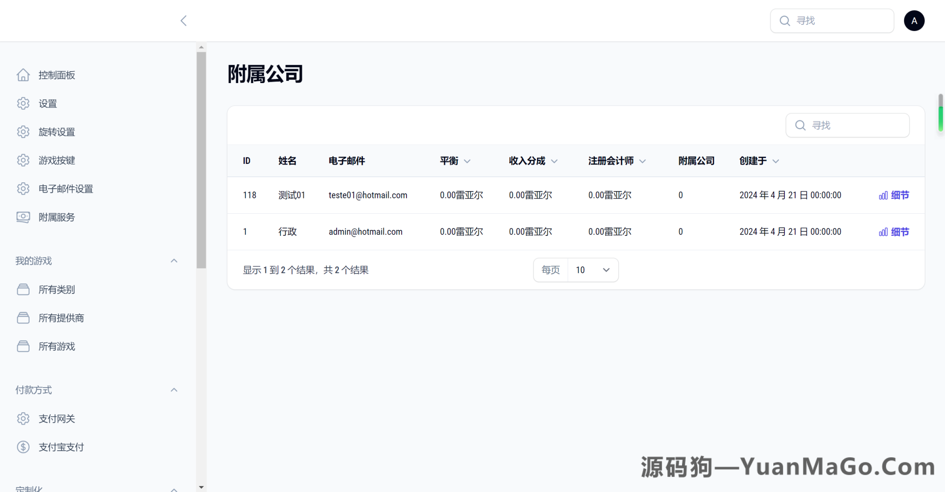The height and width of the screenshot is (492, 945).
Task: Click the back chevron in the header
Action: [x=184, y=20]
